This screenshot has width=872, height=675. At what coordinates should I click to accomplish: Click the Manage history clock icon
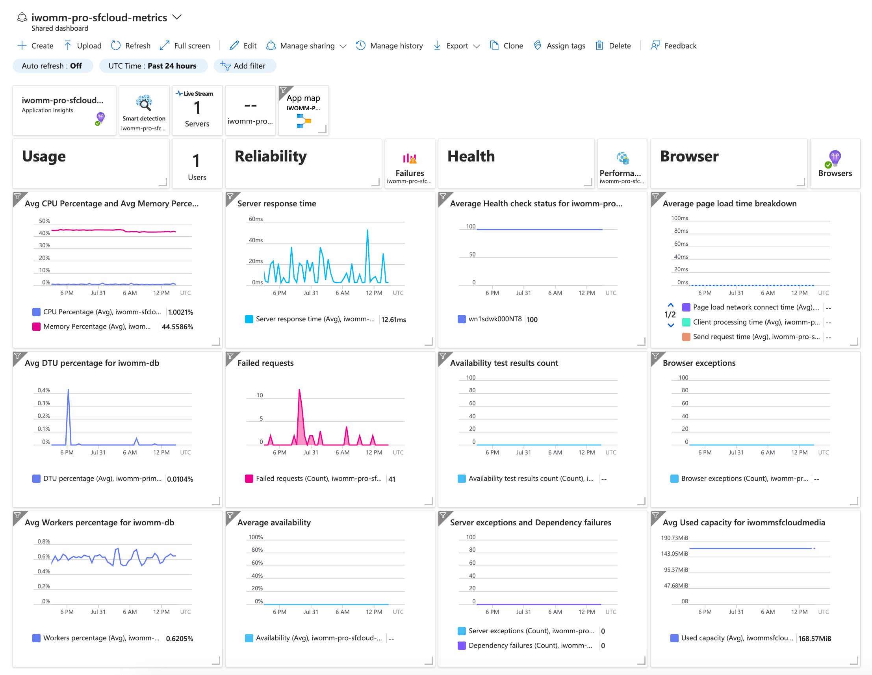click(360, 46)
